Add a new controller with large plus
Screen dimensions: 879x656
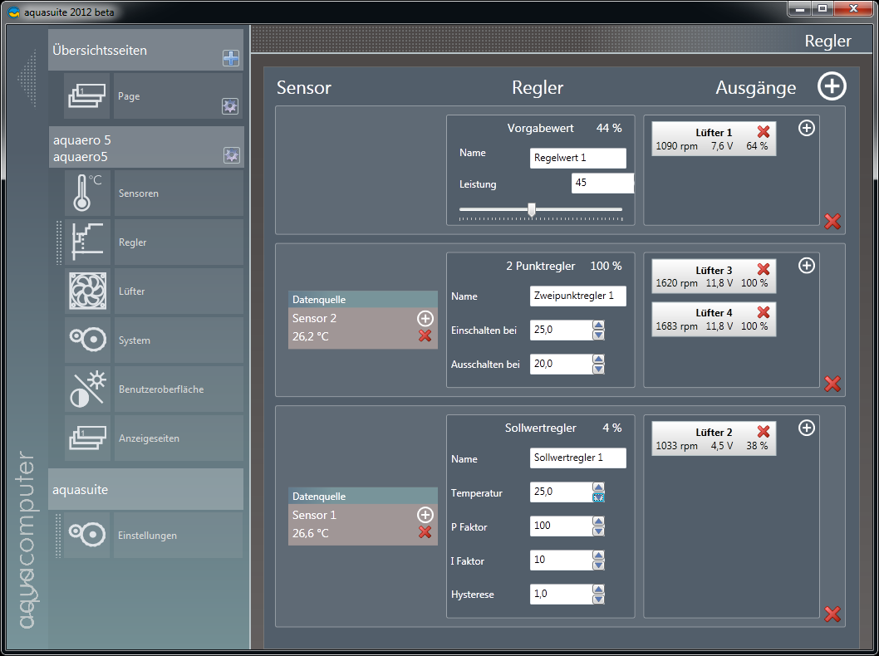832,86
